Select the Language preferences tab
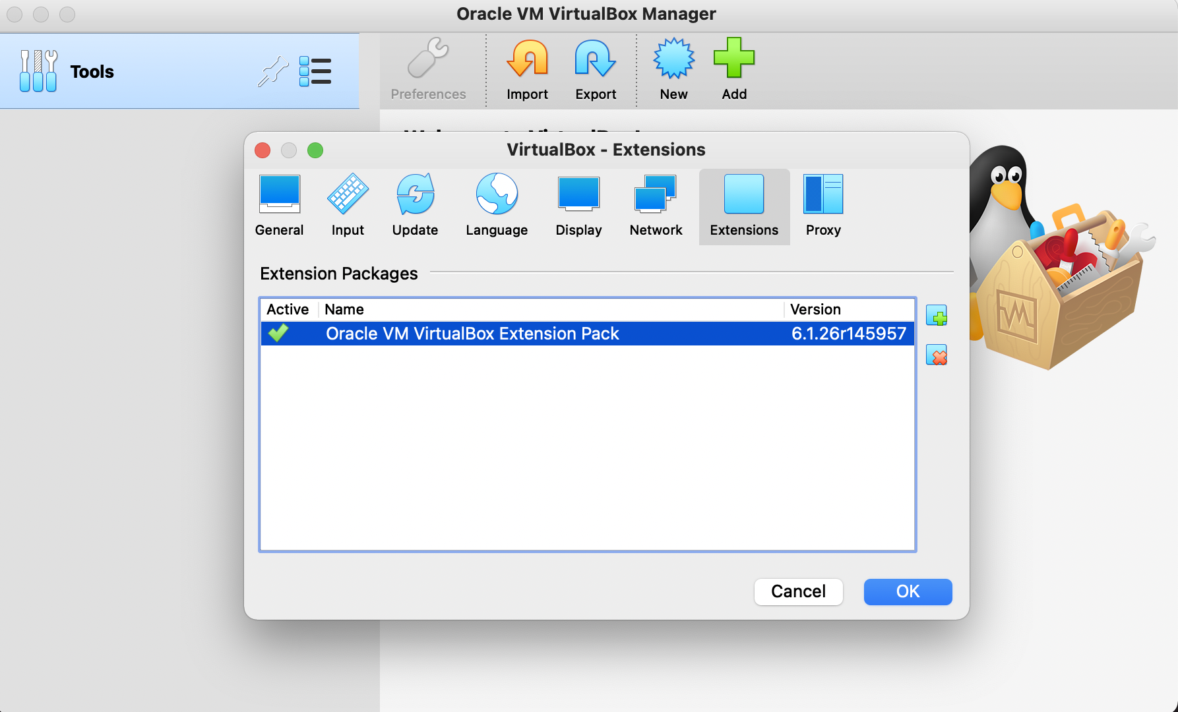The height and width of the screenshot is (712, 1178). tap(497, 206)
